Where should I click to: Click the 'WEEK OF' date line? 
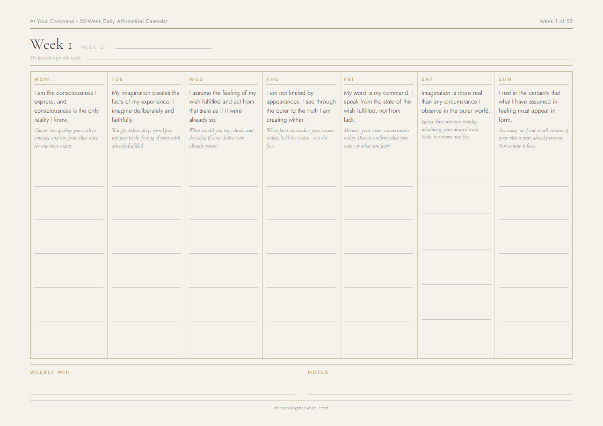point(163,48)
